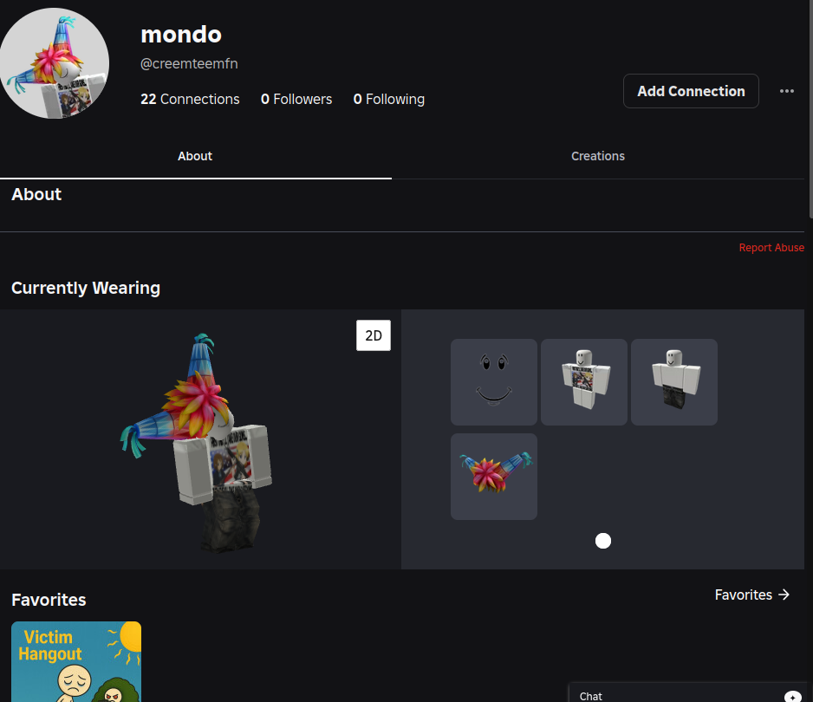The width and height of the screenshot is (813, 702).
Task: Click the 3D avatar preview figure
Action: click(197, 443)
